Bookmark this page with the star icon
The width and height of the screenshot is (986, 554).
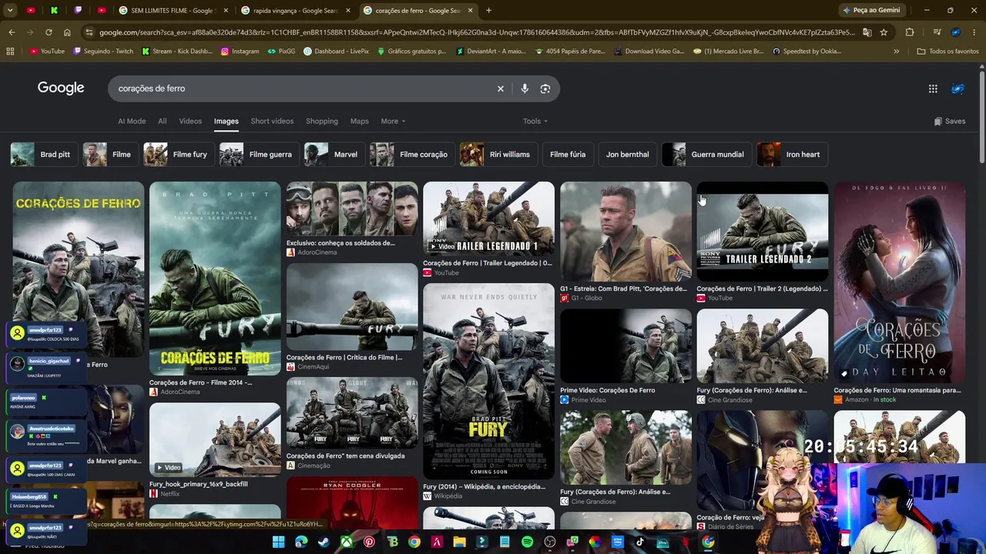[x=884, y=32]
